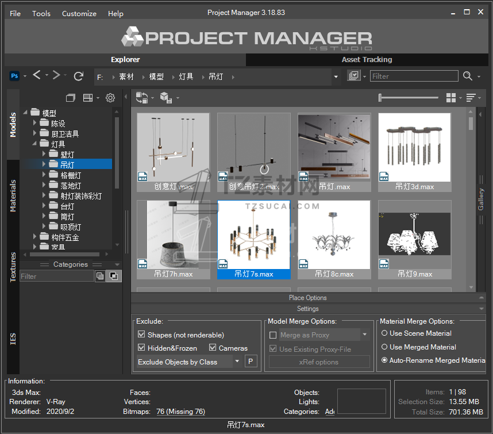Click the thumbnail grid view mode icon

451,98
